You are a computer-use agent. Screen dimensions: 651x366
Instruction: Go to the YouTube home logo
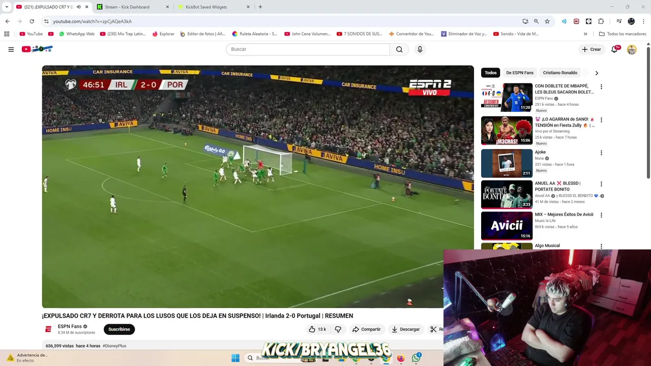[x=37, y=49]
